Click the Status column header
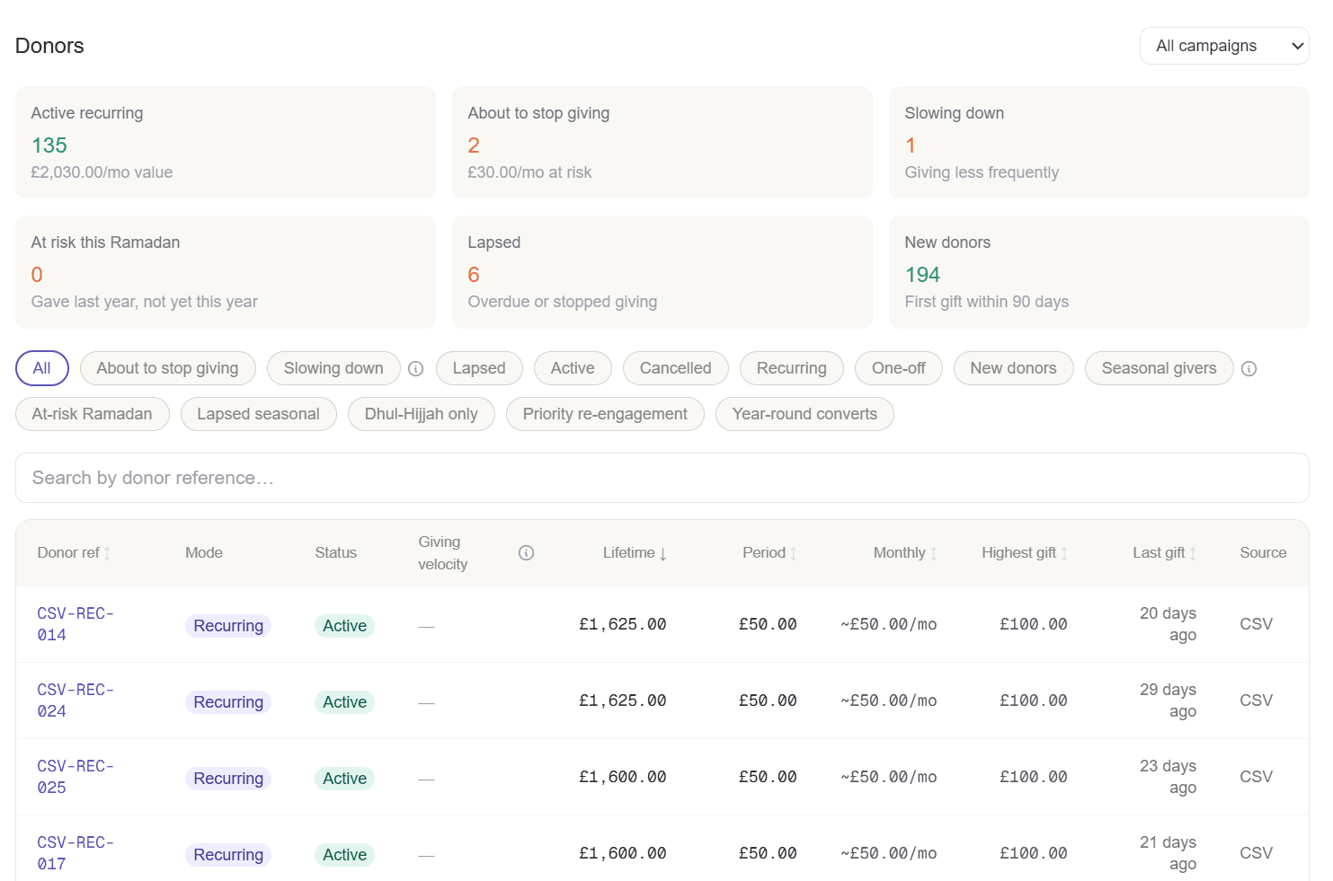The height and width of the screenshot is (881, 1333). pyautogui.click(x=336, y=553)
